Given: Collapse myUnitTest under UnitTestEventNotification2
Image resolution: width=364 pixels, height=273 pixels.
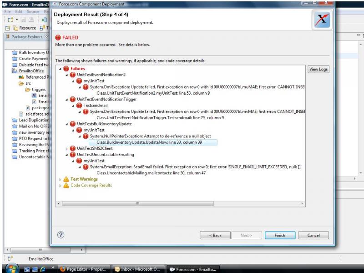Looking at the screenshot, I should click(x=73, y=81).
